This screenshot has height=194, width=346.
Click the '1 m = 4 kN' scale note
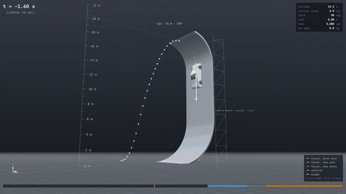[314, 178]
